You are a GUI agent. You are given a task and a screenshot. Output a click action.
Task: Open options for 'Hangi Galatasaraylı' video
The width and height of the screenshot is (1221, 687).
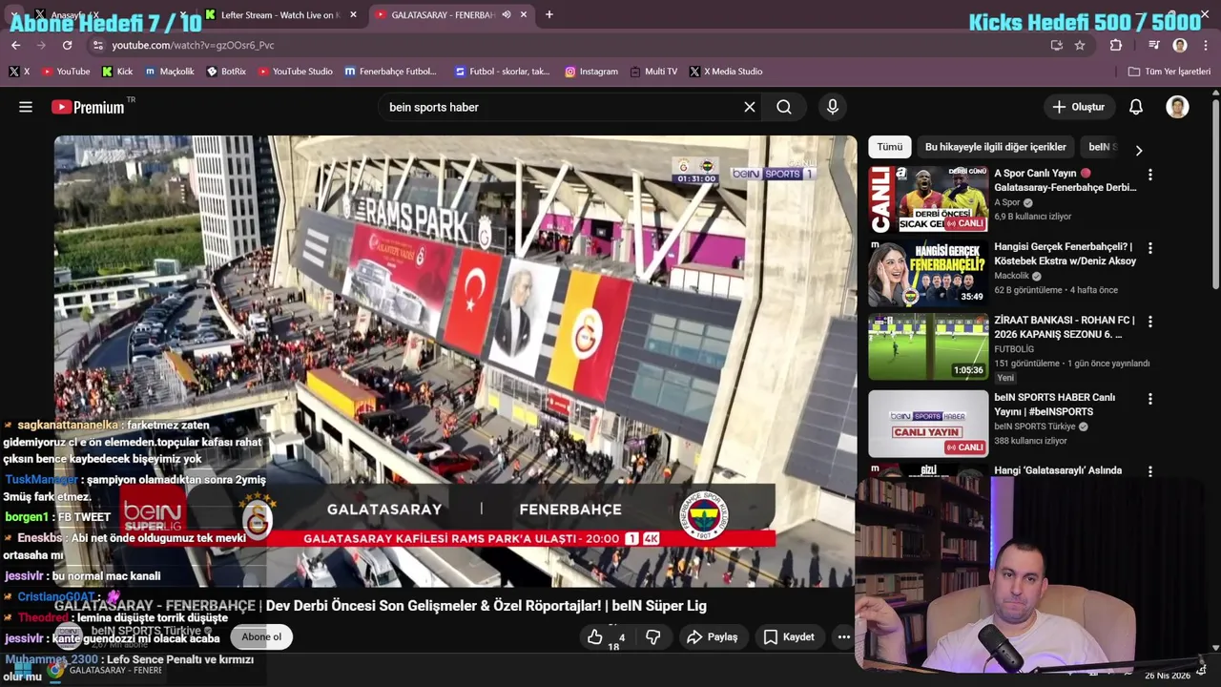[x=1150, y=471]
